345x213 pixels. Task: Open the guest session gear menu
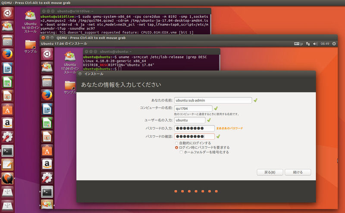pos(334,44)
